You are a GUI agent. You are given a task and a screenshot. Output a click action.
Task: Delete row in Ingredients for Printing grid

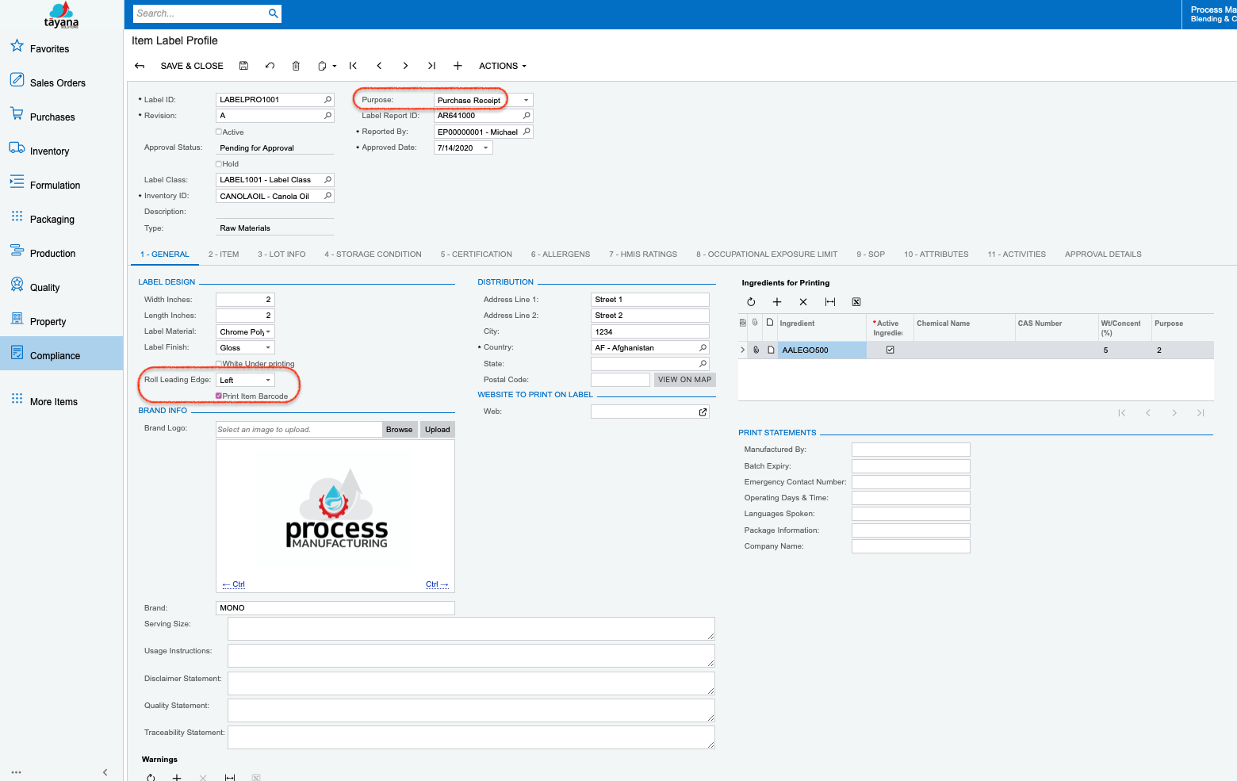click(x=803, y=302)
